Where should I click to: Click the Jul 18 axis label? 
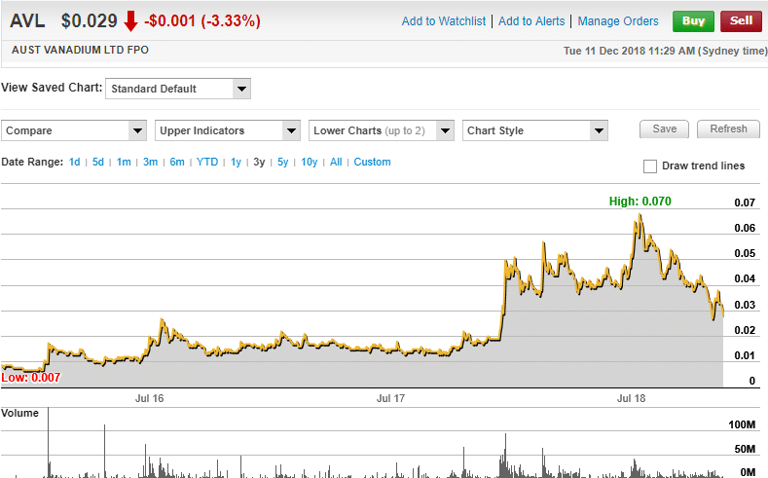click(x=631, y=399)
